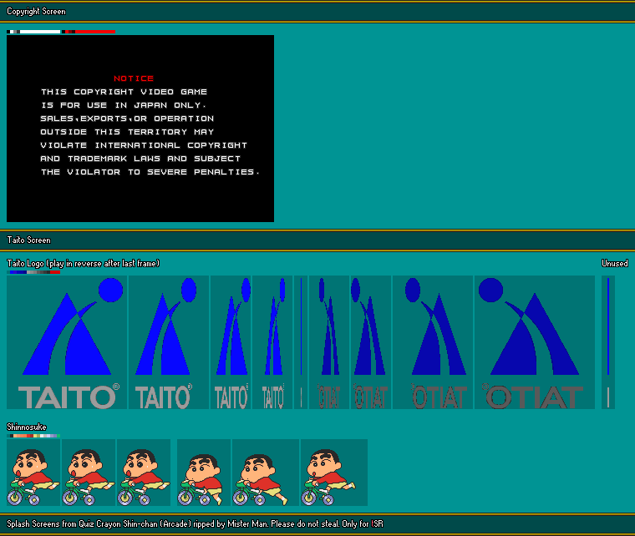Click the red NOTICE heading

134,78
